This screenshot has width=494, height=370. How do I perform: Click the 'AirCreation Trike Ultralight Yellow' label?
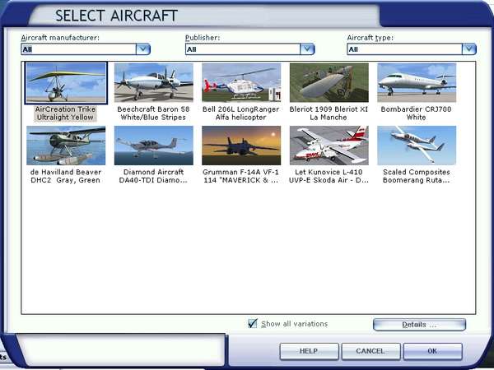point(65,113)
